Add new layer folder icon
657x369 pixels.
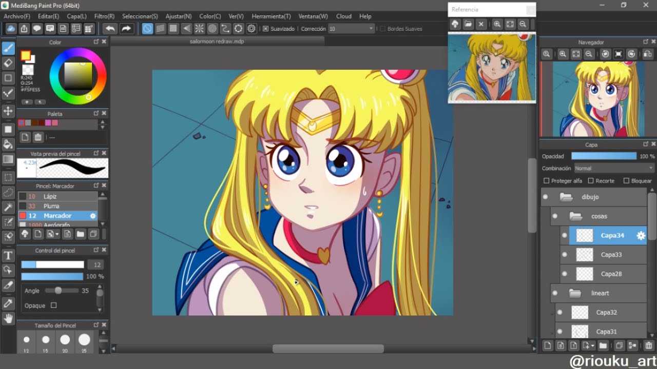[603, 346]
